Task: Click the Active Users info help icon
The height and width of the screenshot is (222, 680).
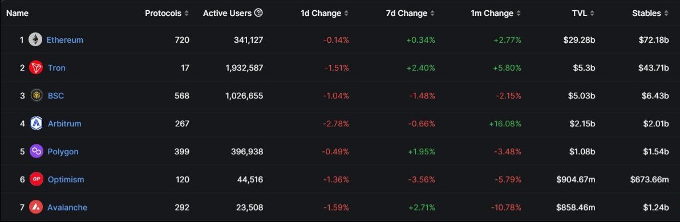Action: pos(258,13)
